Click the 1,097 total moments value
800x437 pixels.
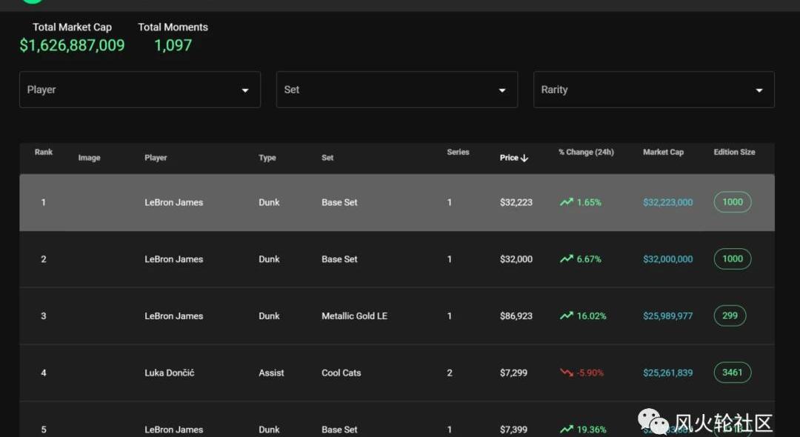point(173,45)
